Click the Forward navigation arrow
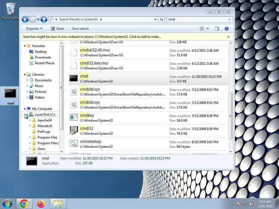279x209 pixels. point(33,19)
